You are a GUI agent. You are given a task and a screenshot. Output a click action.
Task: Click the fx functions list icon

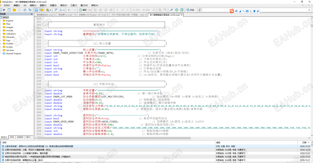61,10
